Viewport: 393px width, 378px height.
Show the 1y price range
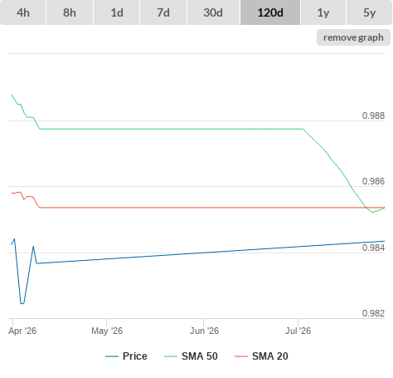(x=323, y=12)
